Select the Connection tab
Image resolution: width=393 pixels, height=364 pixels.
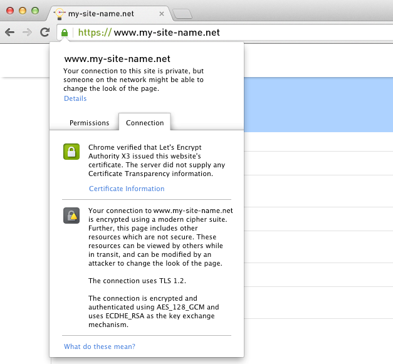point(145,123)
